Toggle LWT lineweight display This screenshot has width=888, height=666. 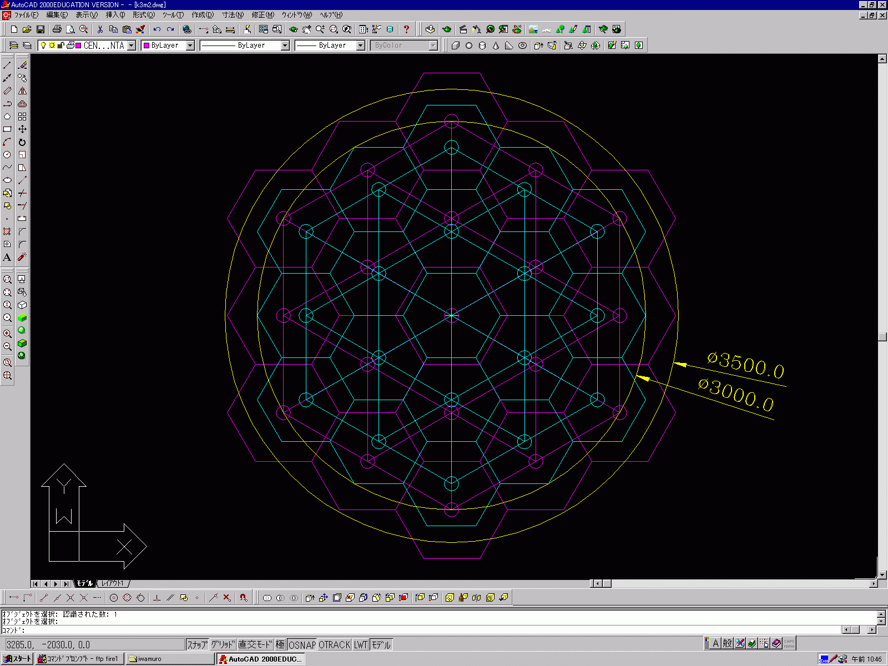(x=361, y=644)
